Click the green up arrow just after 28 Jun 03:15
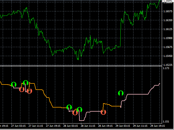This screenshot has width=174, height=130. 69,107
